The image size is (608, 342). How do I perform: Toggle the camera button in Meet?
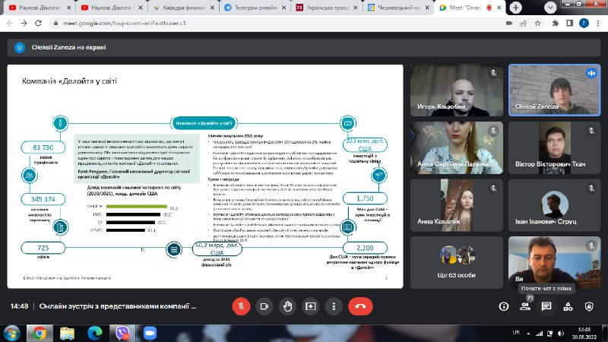click(x=264, y=306)
